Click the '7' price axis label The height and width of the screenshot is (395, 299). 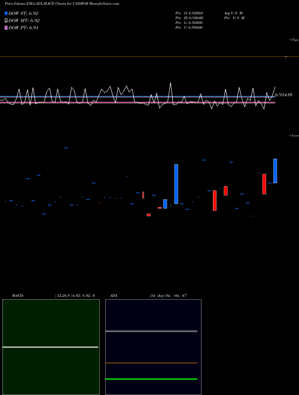pos(286,58)
